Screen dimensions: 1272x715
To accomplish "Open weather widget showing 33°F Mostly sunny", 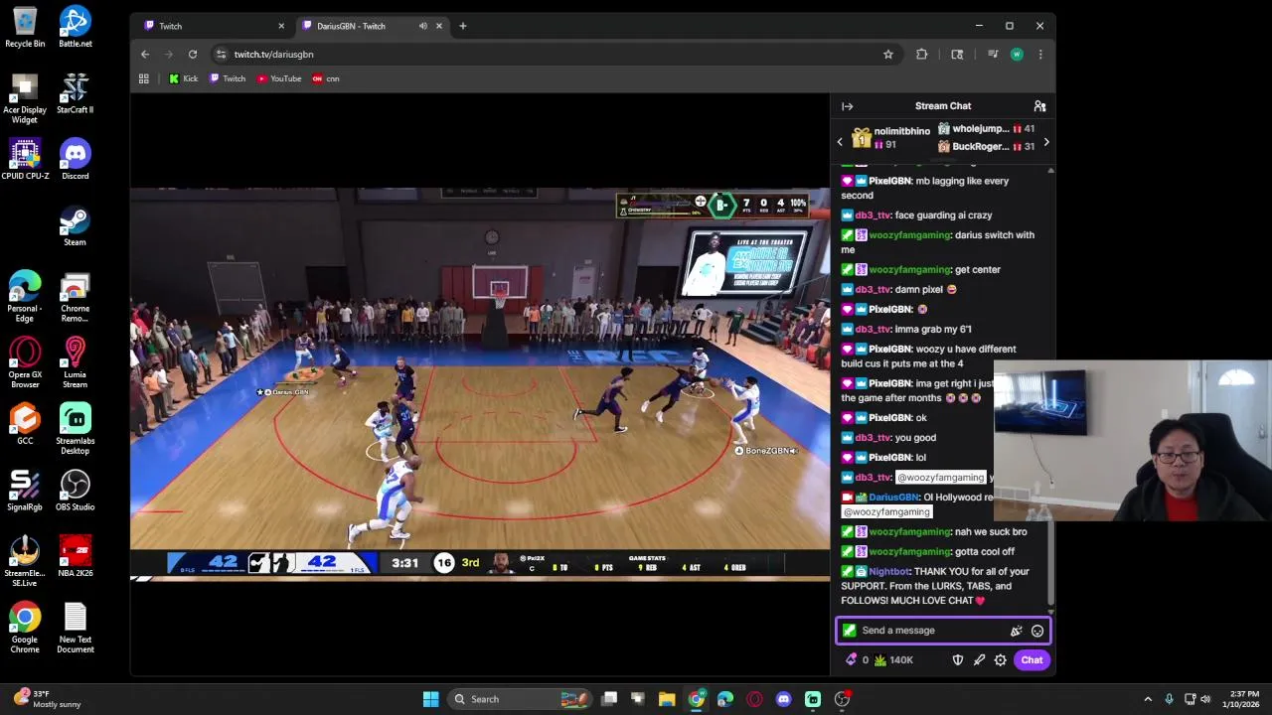I will (48, 699).
